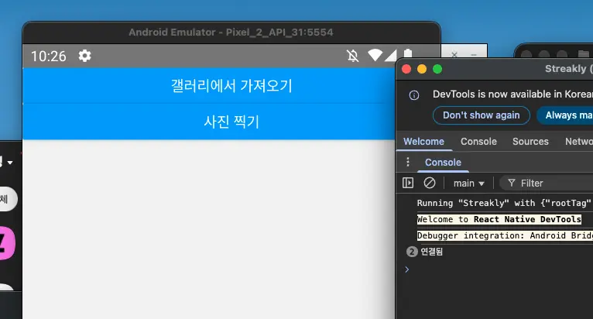Select the drawer Console tab

pos(443,163)
